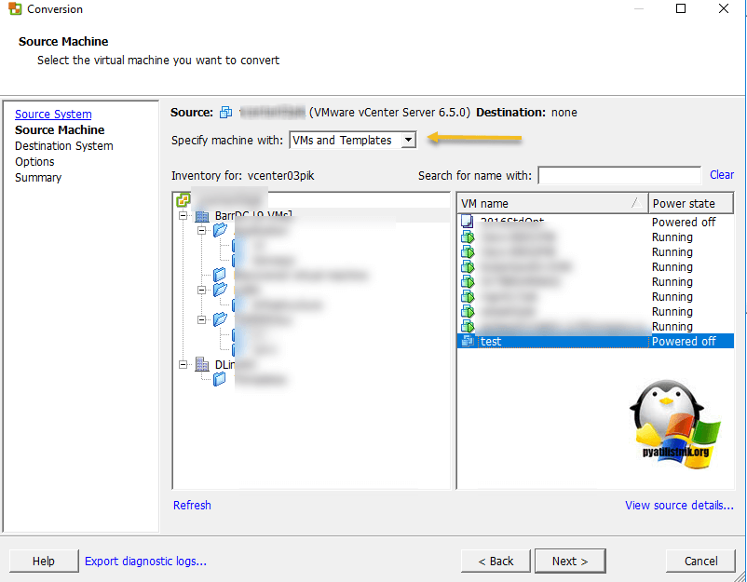Click the Conversion app icon in title bar
This screenshot has width=747, height=582.
15,9
